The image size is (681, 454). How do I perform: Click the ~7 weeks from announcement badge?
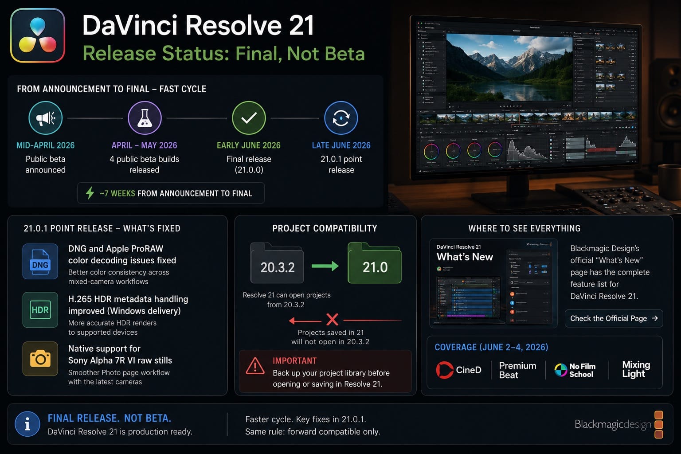(171, 193)
